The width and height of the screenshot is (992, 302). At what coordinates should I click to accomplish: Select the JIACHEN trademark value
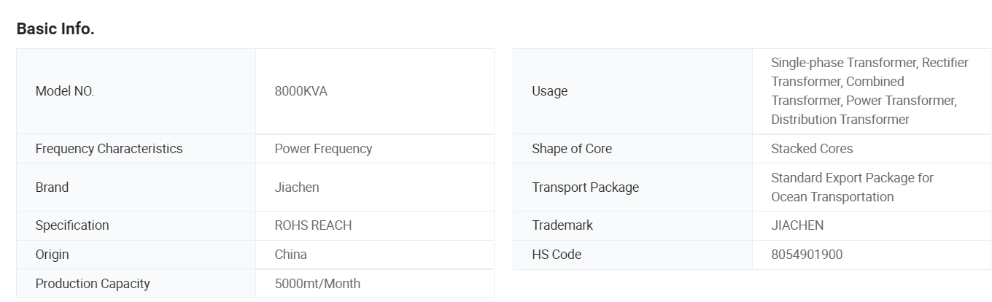[x=797, y=225]
